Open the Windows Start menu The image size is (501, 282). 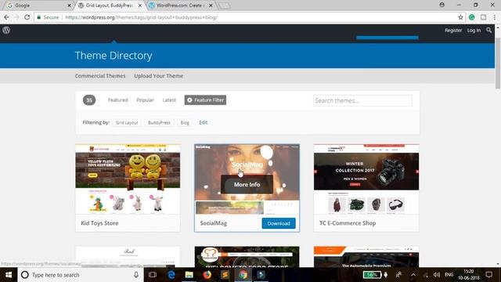pos(9,275)
